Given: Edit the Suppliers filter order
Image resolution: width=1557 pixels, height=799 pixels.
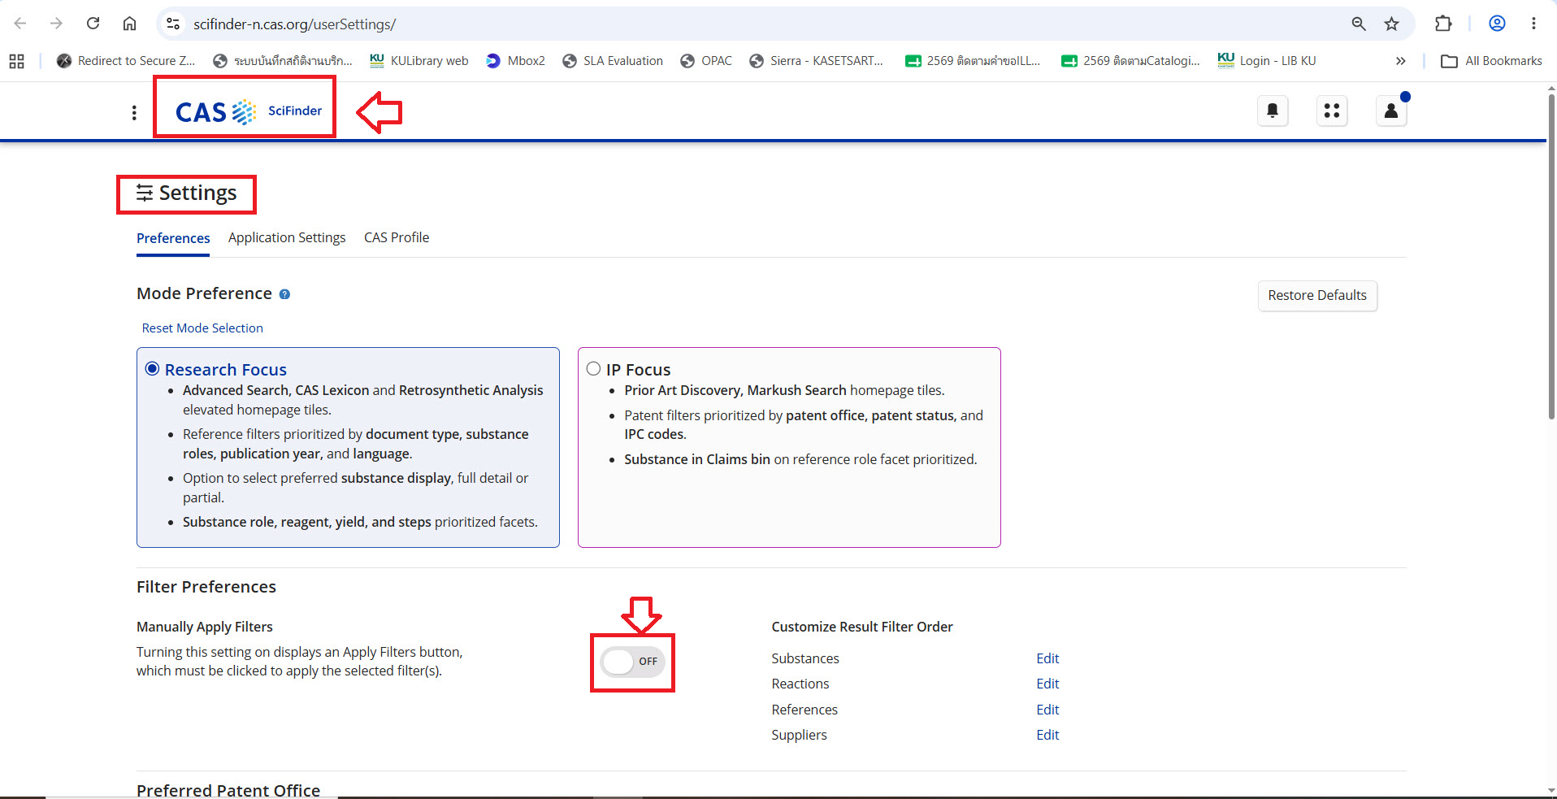Looking at the screenshot, I should click(1047, 735).
